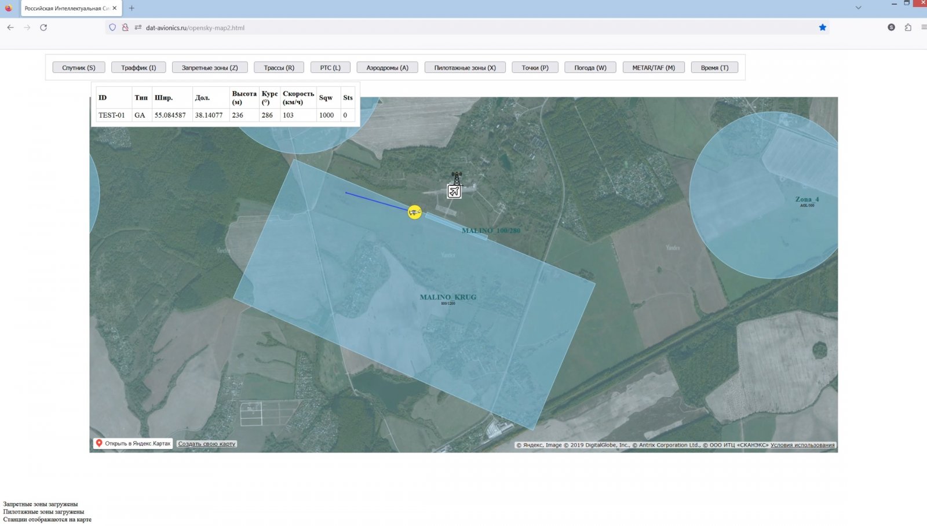The image size is (927, 526).
Task: Click the Zona_4 circle zone label
Action: click(807, 199)
